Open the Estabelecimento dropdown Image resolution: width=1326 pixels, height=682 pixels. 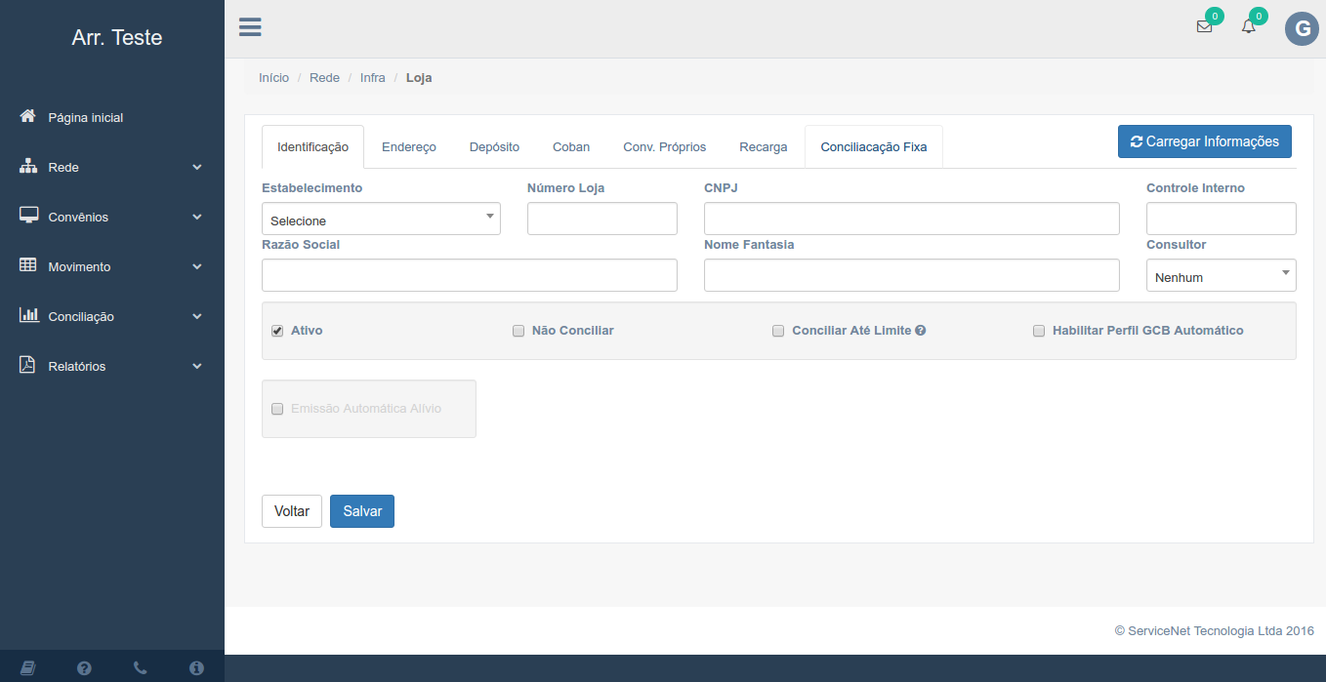381,220
